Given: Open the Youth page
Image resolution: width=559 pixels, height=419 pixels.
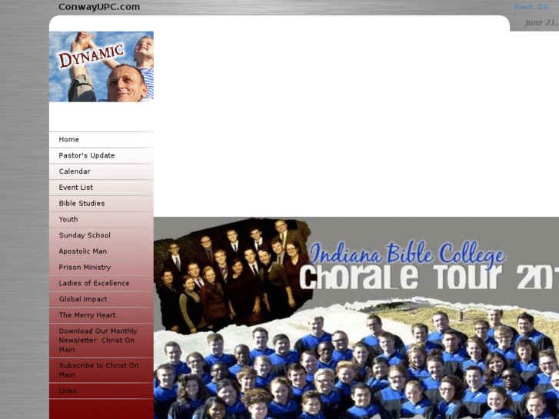Looking at the screenshot, I should pyautogui.click(x=101, y=219).
